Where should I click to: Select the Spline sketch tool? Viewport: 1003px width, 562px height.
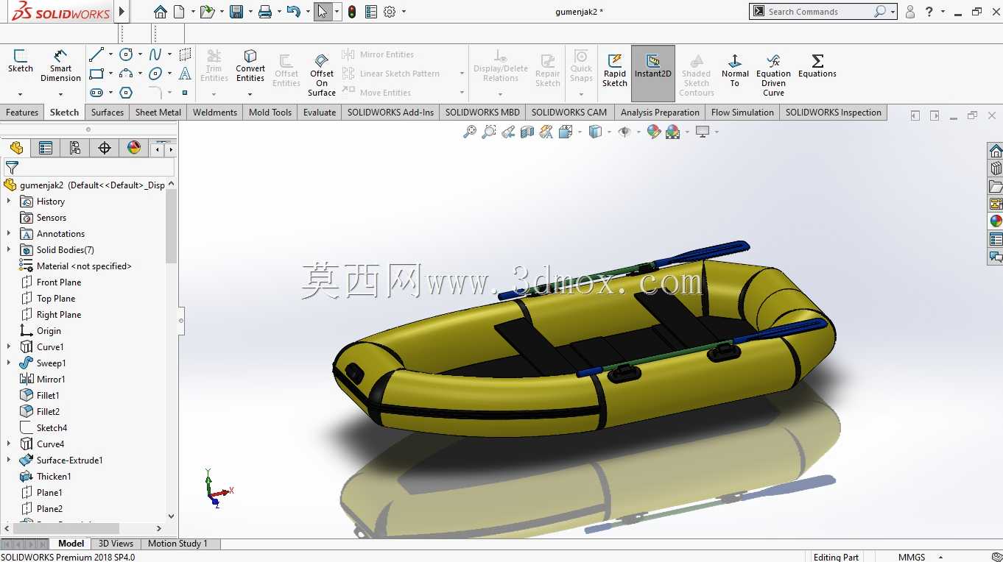point(155,54)
